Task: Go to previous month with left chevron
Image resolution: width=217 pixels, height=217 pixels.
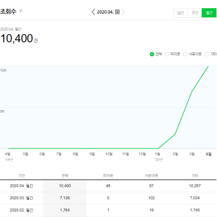Action: pos(93,12)
